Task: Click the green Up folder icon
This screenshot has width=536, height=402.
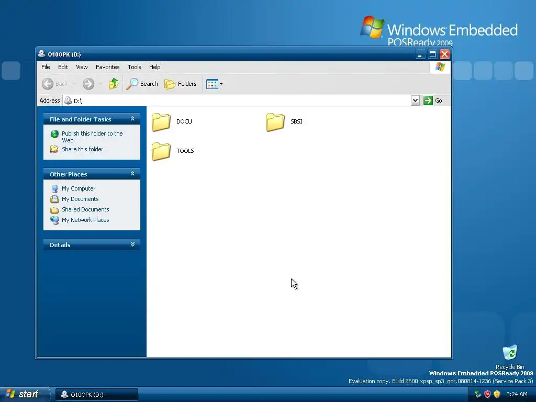Action: (x=114, y=84)
